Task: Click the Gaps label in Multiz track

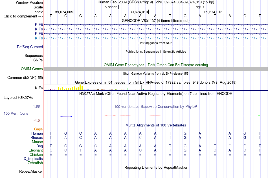Action: click(x=38, y=129)
